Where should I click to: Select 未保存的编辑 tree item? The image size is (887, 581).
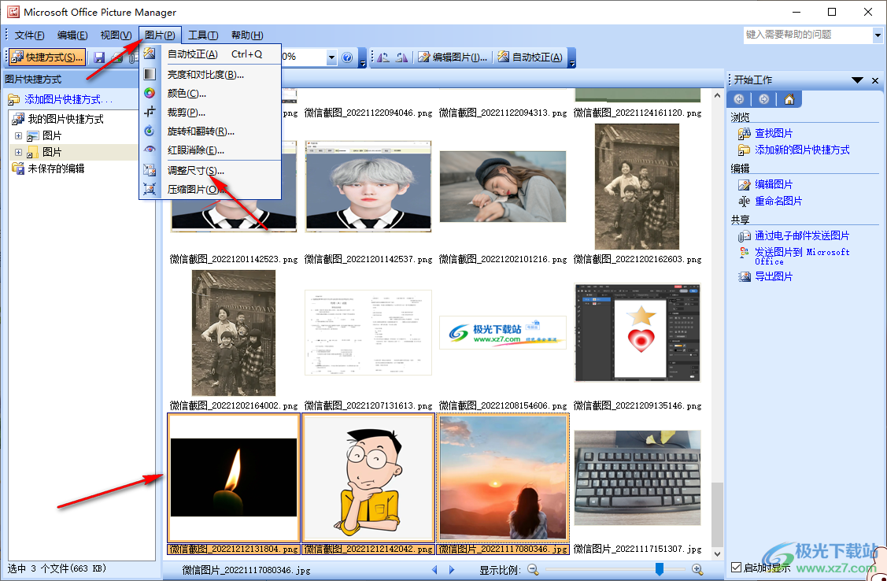(x=56, y=168)
